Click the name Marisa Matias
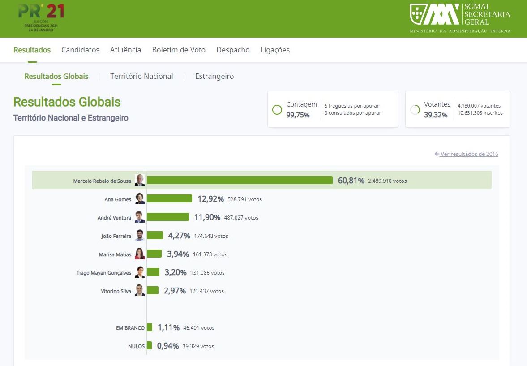This screenshot has height=366, width=527. pos(115,254)
